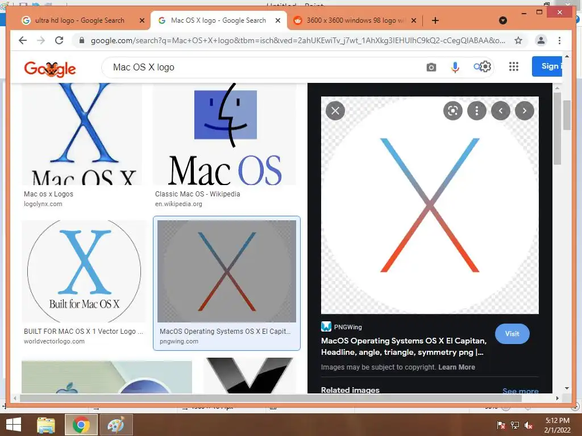View site info via the lock icon
Viewport: 582px width, 436px height.
point(82,40)
